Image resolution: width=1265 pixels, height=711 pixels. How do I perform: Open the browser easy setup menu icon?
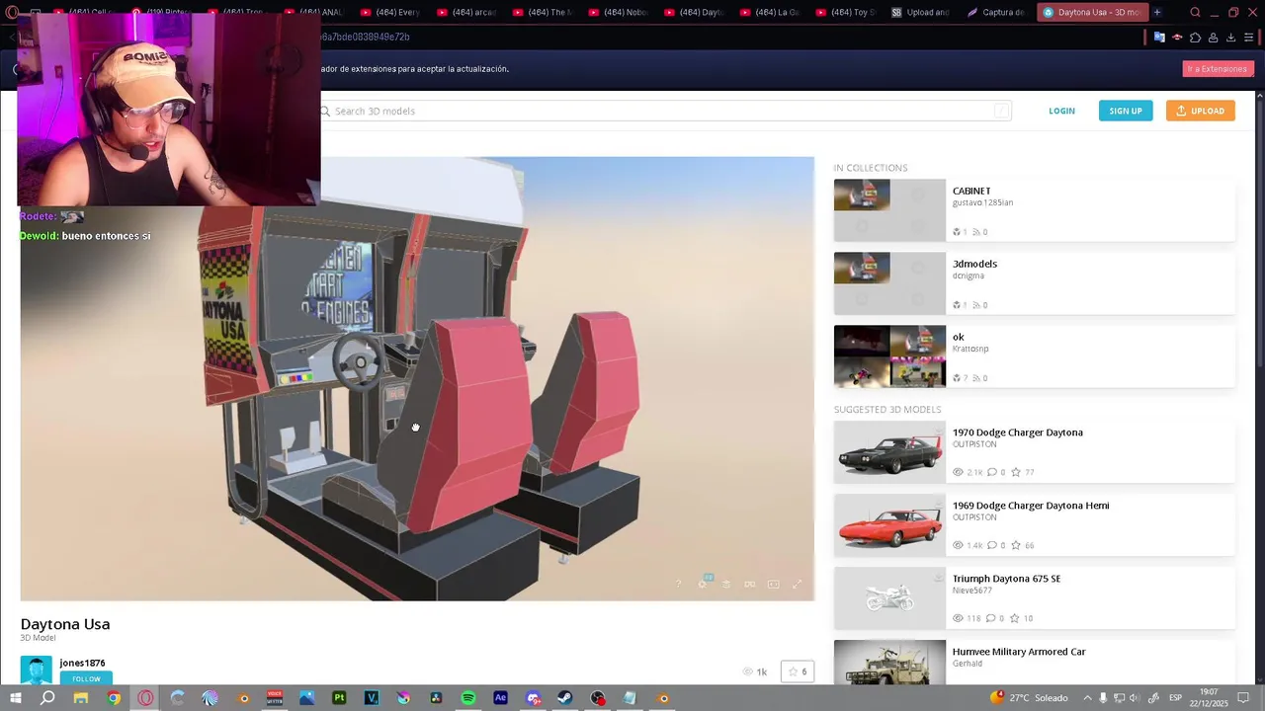tap(1249, 38)
